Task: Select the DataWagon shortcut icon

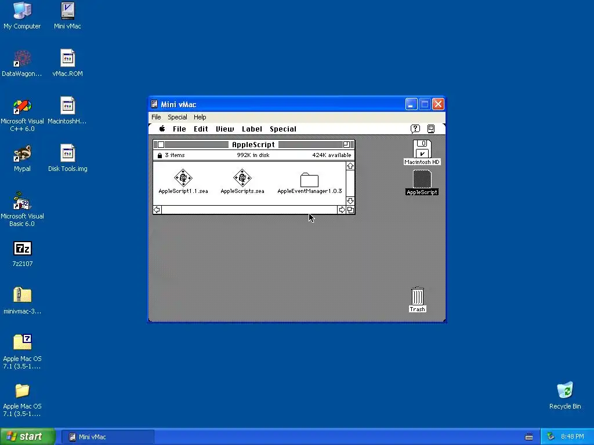Action: 22,59
